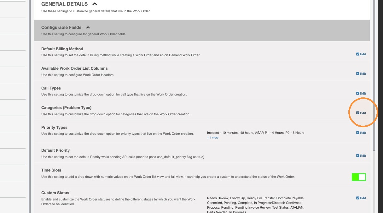Click the General Details heading
This screenshot has height=213, width=383.
point(64,4)
